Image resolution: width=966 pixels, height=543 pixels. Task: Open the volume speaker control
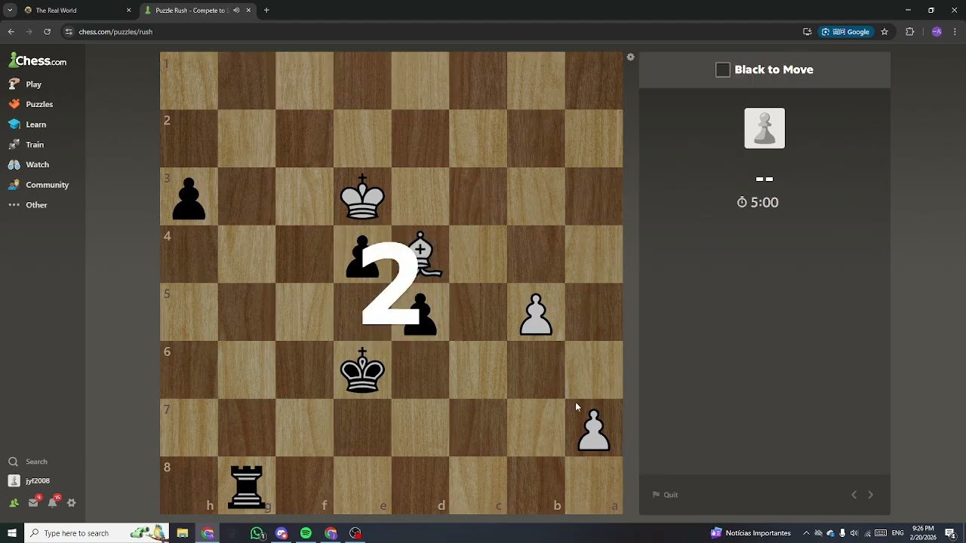(x=854, y=533)
